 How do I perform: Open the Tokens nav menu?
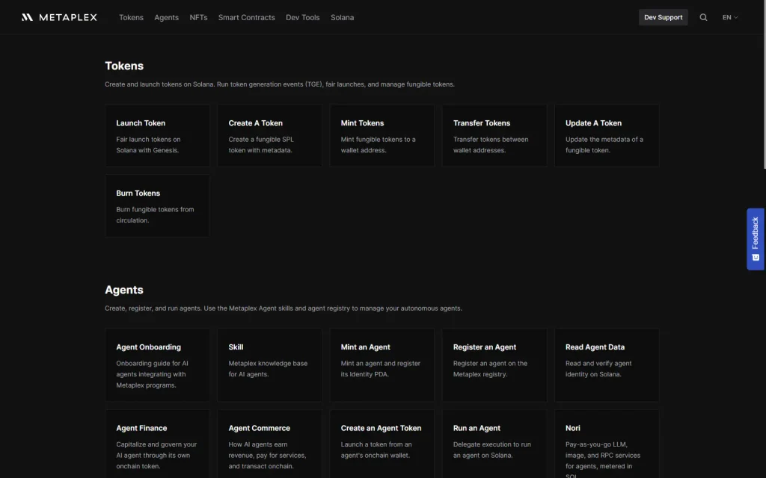coord(131,17)
